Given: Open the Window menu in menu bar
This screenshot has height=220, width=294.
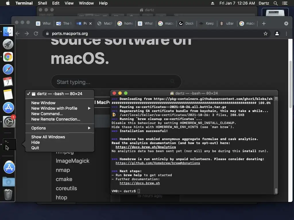Looking at the screenshot, I should click(x=86, y=3).
